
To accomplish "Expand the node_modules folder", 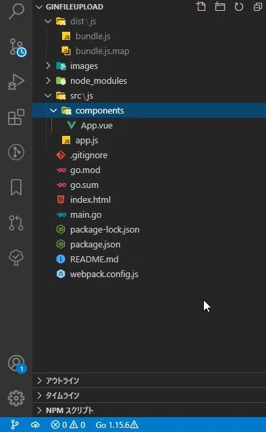I will 48,80.
